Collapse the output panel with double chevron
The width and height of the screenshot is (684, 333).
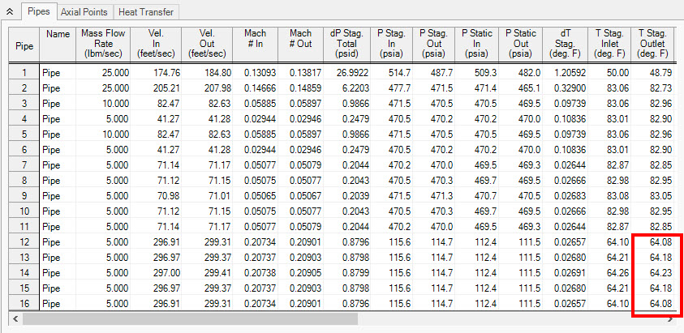(x=9, y=13)
